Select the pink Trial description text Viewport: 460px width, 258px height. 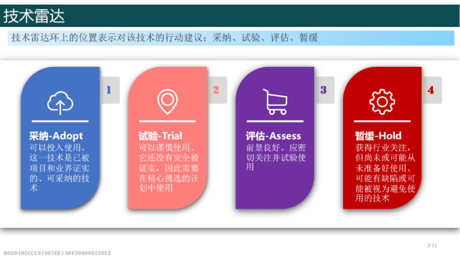(169, 167)
